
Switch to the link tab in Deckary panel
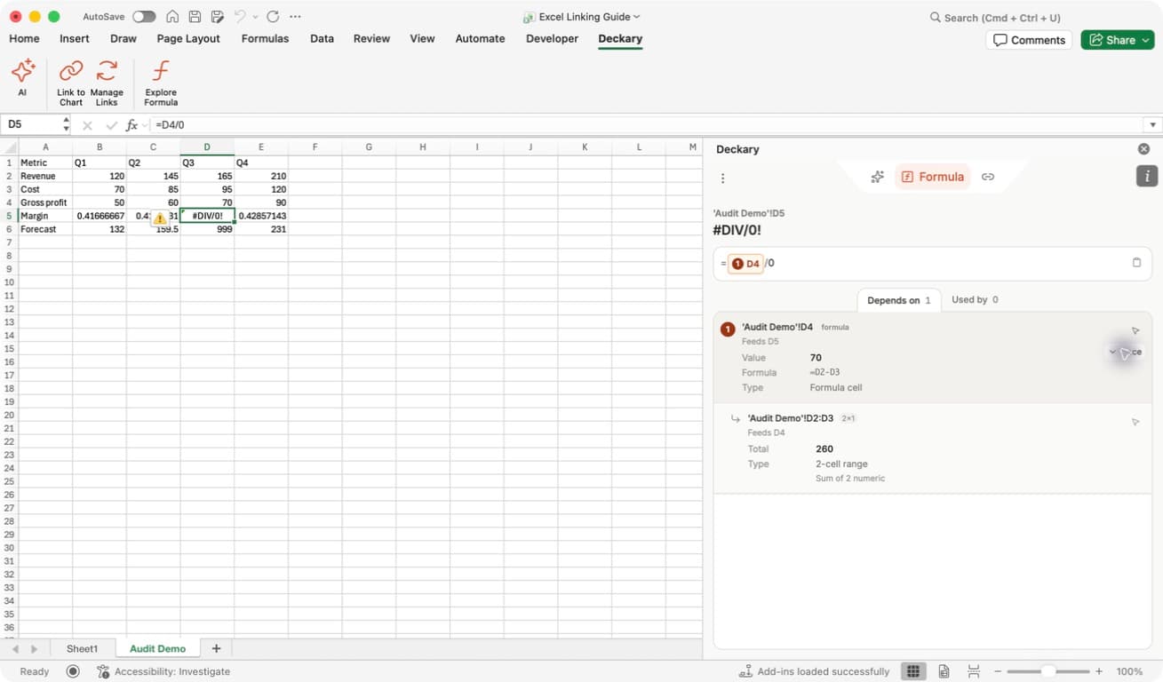click(987, 177)
